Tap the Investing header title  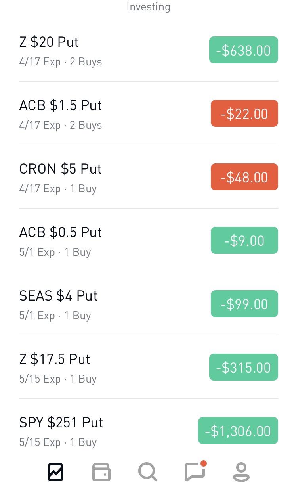[148, 7]
